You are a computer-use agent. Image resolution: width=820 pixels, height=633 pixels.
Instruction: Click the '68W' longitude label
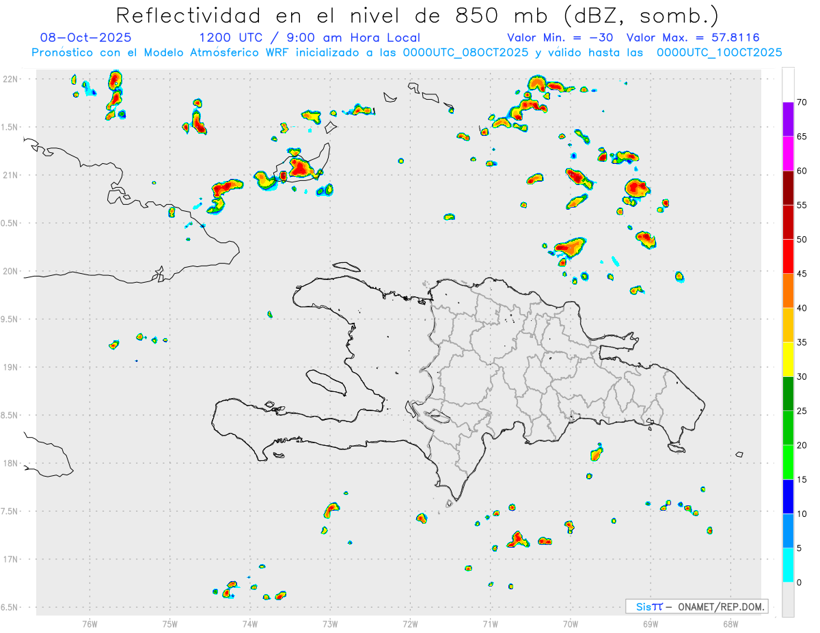tap(730, 623)
